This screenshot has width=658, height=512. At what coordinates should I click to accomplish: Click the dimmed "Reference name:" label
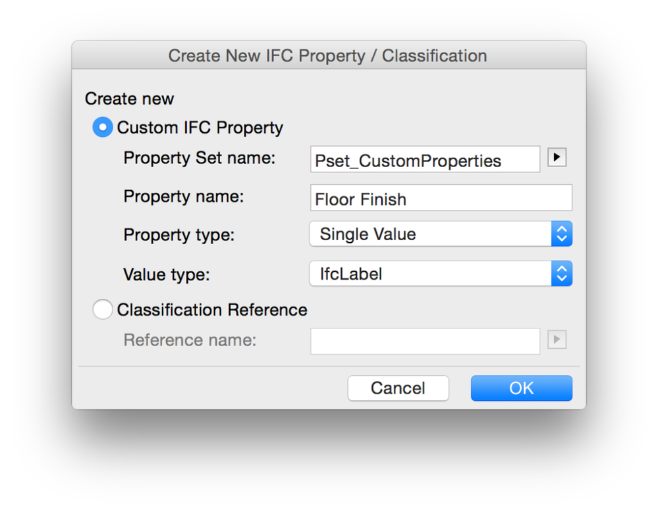(x=190, y=340)
